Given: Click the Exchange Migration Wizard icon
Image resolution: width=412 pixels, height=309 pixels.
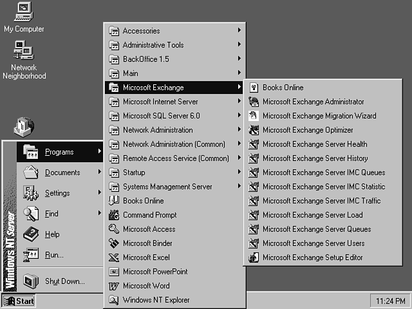Looking at the screenshot, I should click(253, 116).
